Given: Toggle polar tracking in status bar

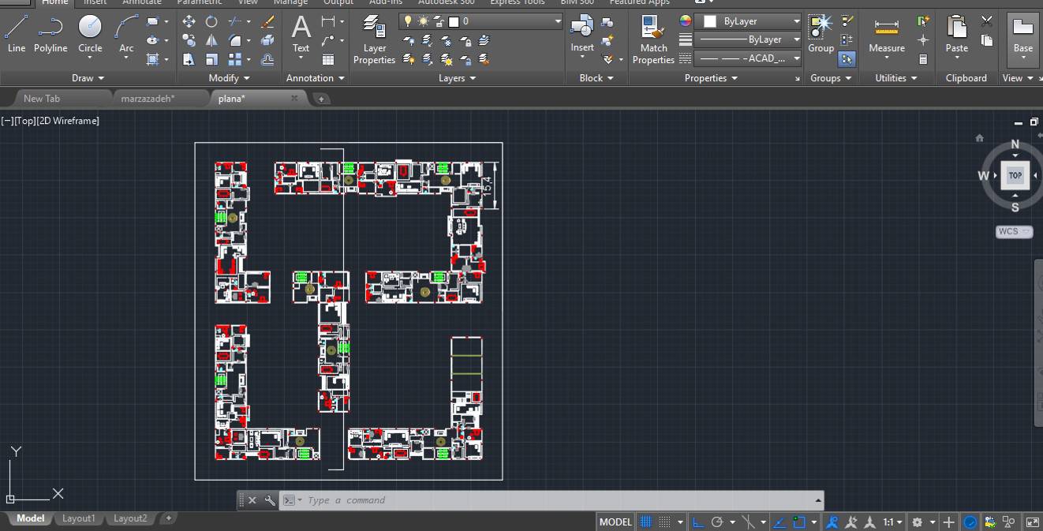Looking at the screenshot, I should pos(717,522).
